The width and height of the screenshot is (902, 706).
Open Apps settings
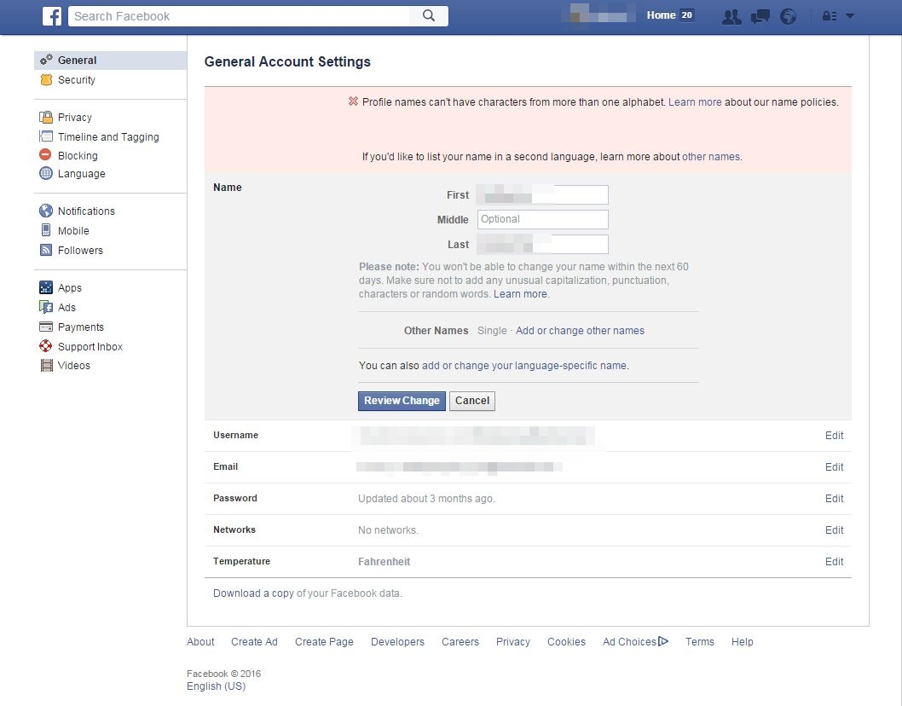[x=70, y=287]
